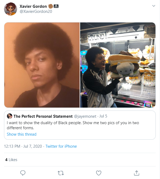Viewport: 160px width, 179px height.
Task: Open the left afro selfie photo
Action: click(x=42, y=65)
